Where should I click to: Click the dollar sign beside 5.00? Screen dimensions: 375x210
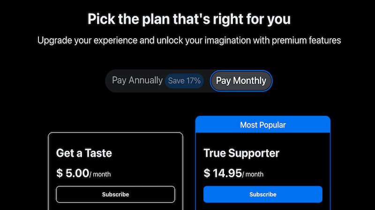(x=60, y=174)
